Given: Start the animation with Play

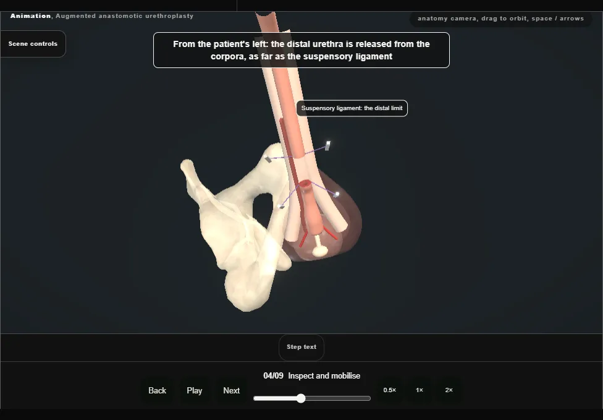Looking at the screenshot, I should coord(195,391).
